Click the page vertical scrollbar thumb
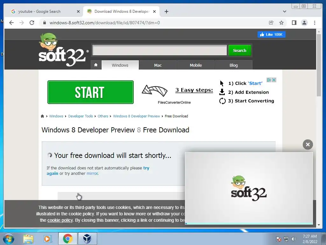326x245 pixels. [319, 65]
